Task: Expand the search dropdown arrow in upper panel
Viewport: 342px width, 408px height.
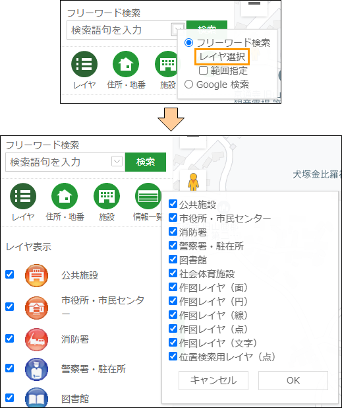Action: tap(177, 28)
